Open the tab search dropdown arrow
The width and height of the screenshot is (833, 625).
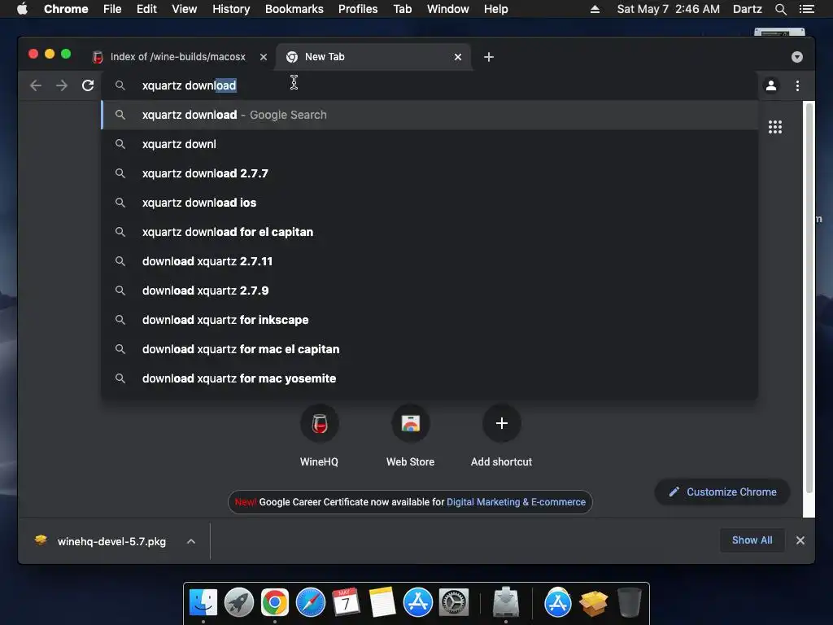point(797,57)
